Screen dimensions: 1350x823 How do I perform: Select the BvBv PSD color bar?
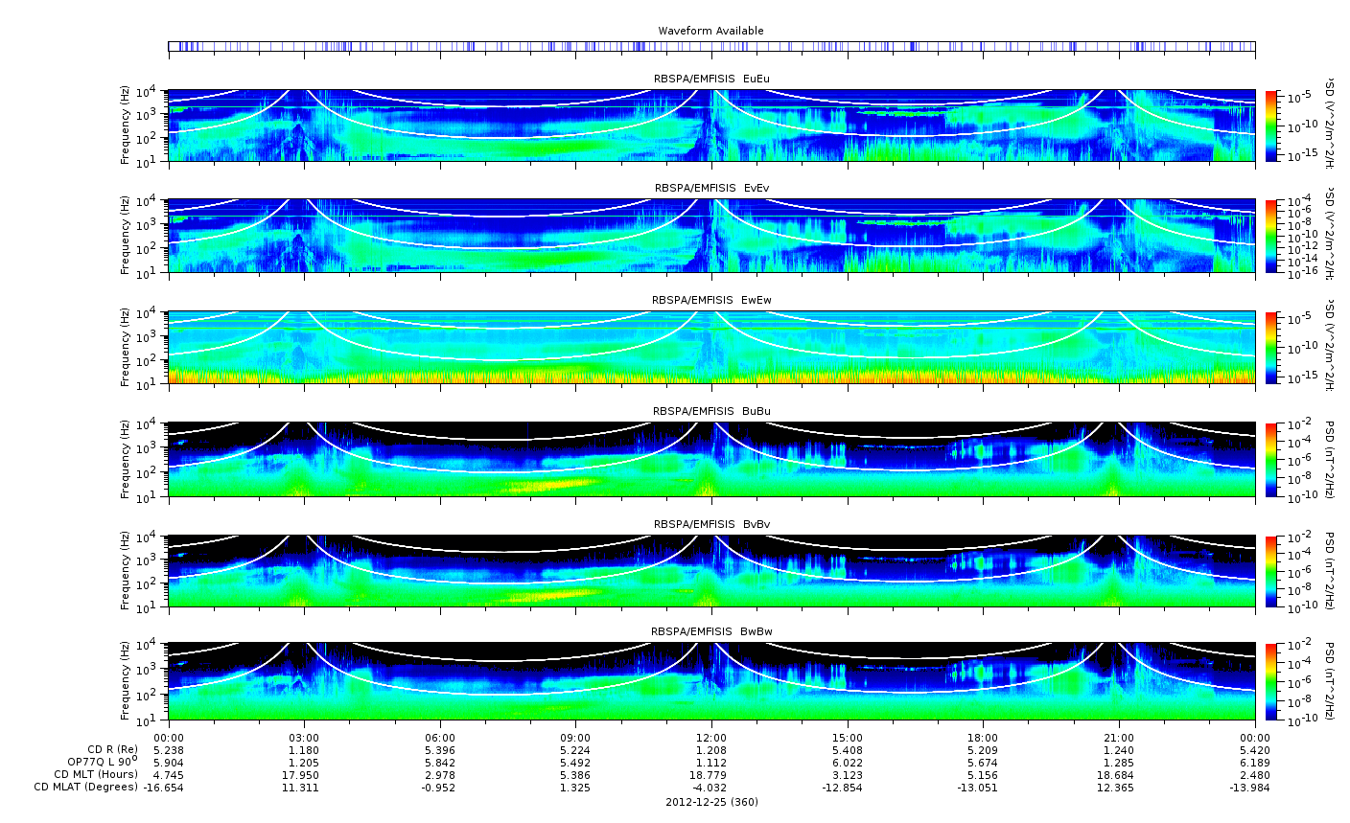click(x=1271, y=571)
